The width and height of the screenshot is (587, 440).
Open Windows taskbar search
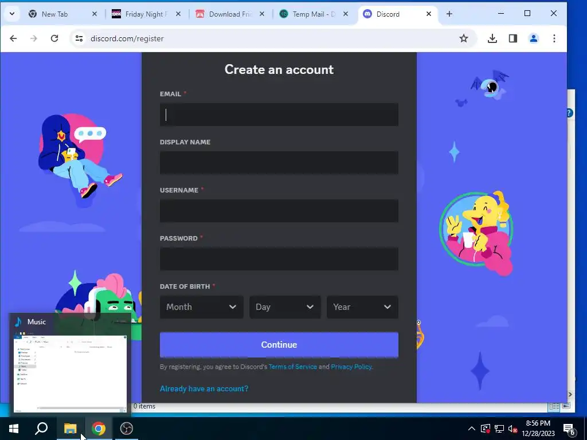[41, 429]
